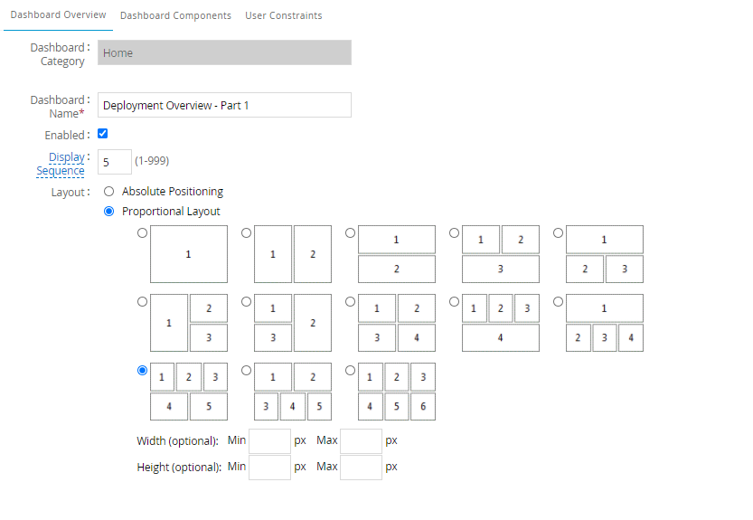Switch to the User Constraints tab
This screenshot has height=520, width=753.
coord(283,15)
